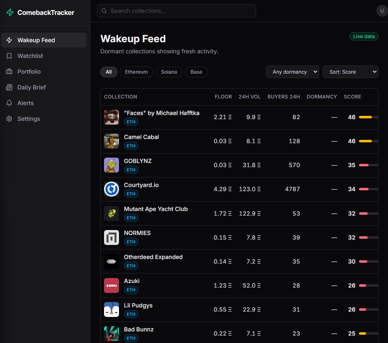Click the Daily Brief newspaper icon
The image size is (388, 343).
pos(9,87)
